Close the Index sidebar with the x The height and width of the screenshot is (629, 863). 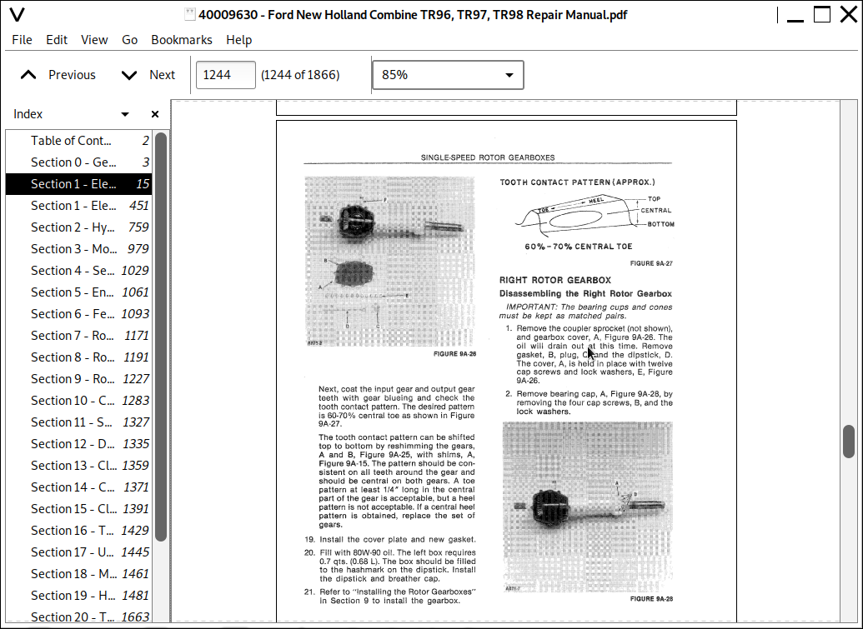[x=154, y=114]
